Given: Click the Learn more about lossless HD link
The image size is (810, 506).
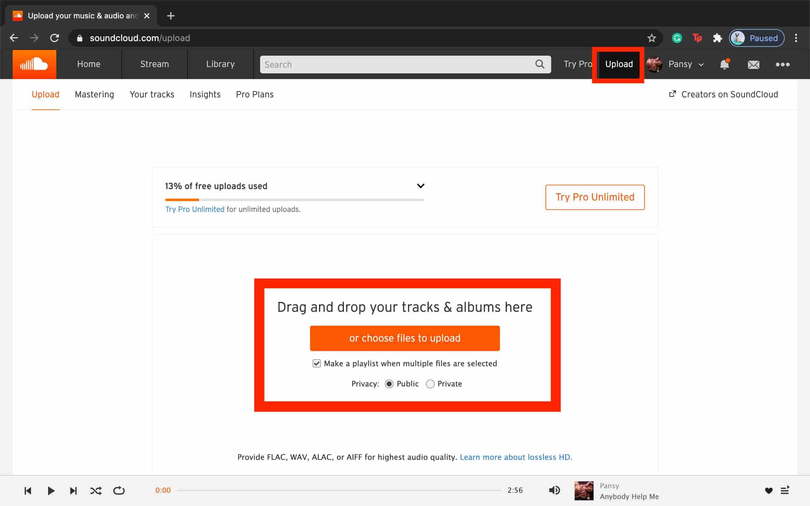Looking at the screenshot, I should [515, 456].
